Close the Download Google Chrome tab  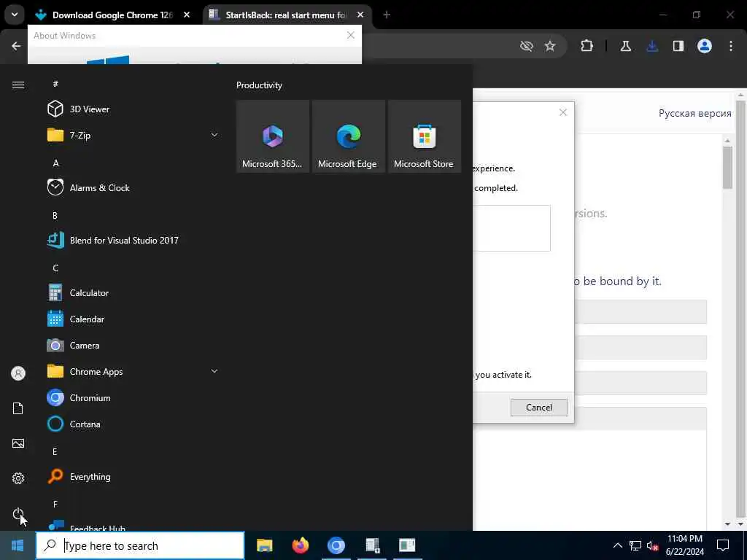[x=187, y=15]
